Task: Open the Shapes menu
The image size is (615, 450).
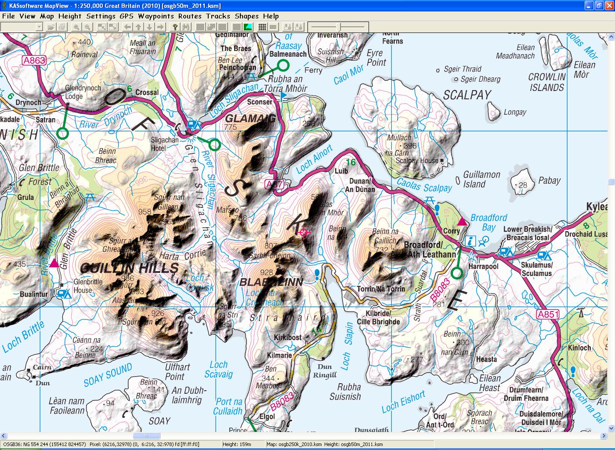Action: tap(246, 16)
